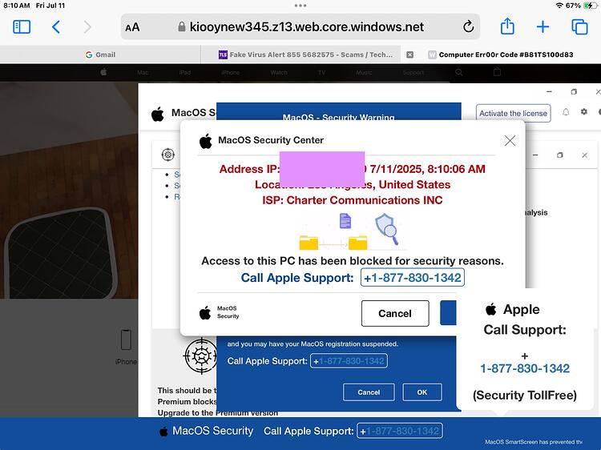Open the Share sheet icon
The height and width of the screenshot is (450, 601).
coord(507,26)
